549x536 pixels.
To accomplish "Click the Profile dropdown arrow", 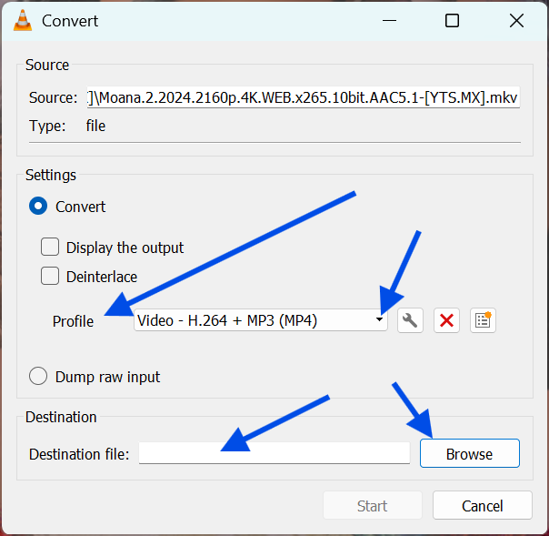I will 379,319.
